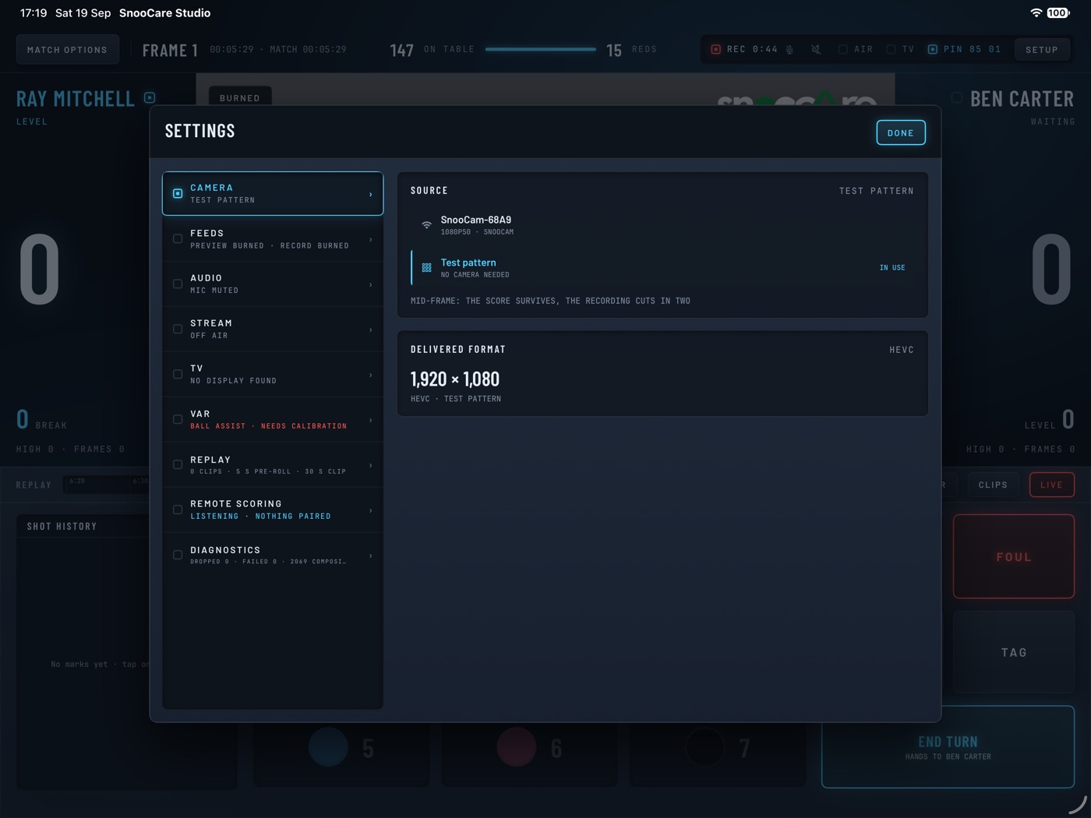Viewport: 1091px width, 818px height.
Task: Click the Replay row checkbox indicator
Action: 178,464
